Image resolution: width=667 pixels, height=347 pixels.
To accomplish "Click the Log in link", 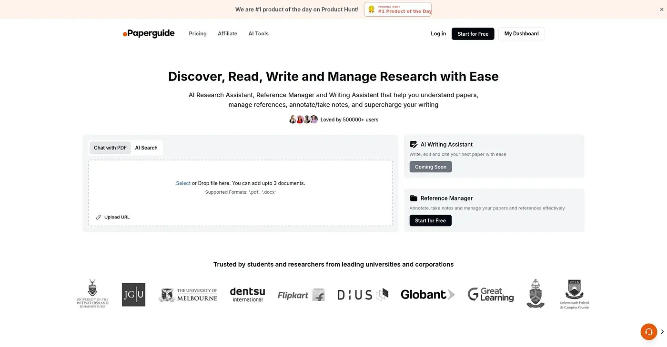I will coord(438,33).
